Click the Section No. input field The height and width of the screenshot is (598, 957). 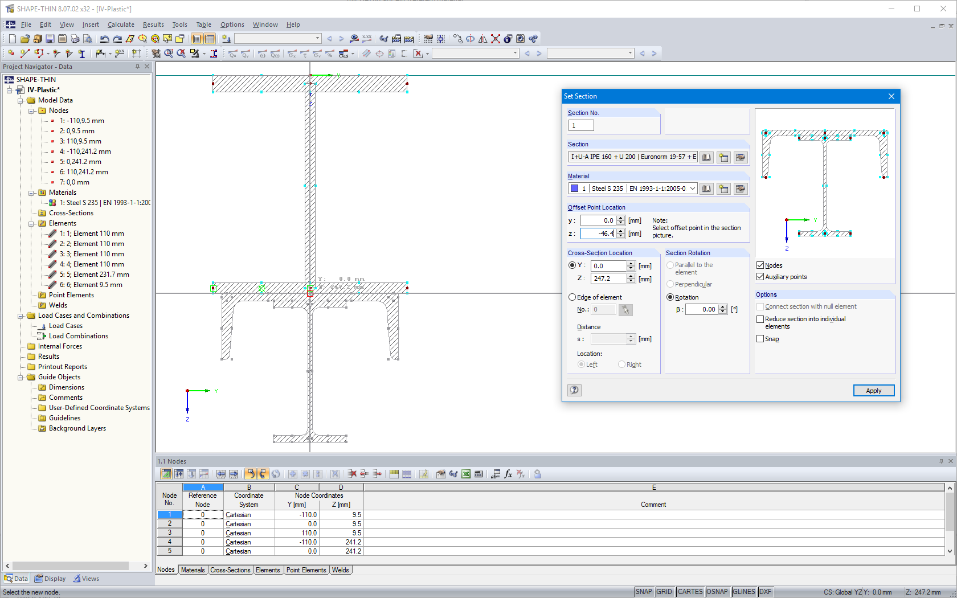(581, 125)
